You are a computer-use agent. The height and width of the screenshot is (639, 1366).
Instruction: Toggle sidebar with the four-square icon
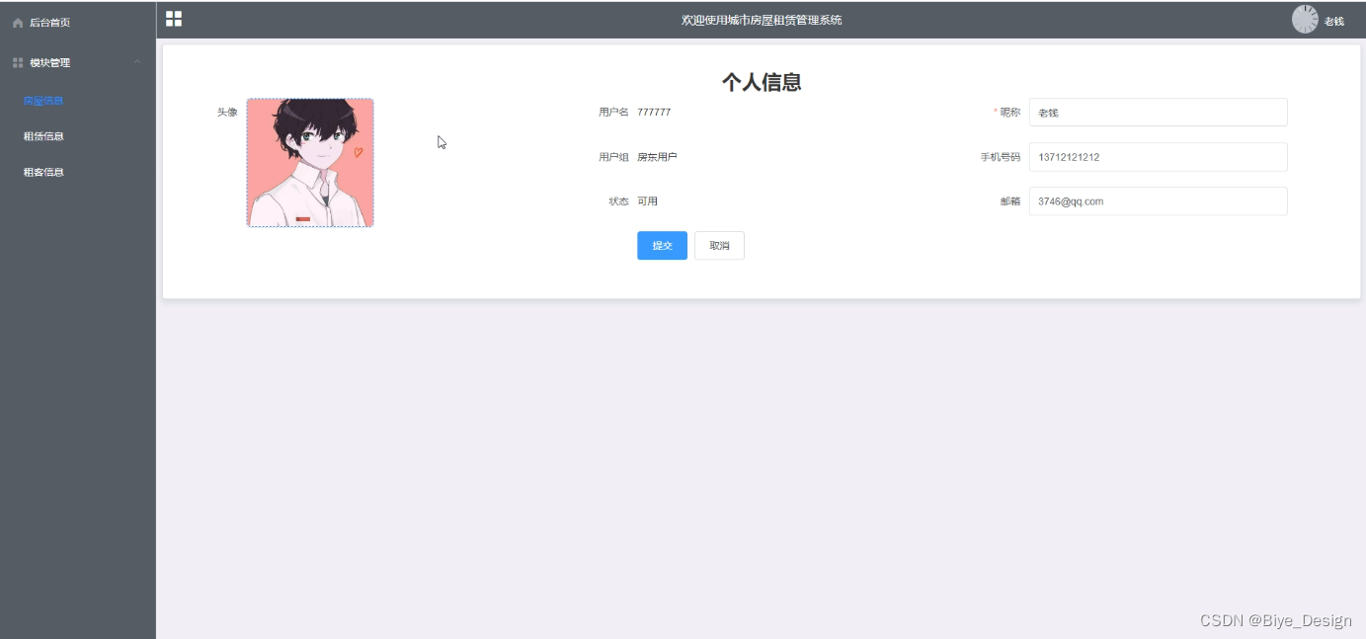point(174,19)
